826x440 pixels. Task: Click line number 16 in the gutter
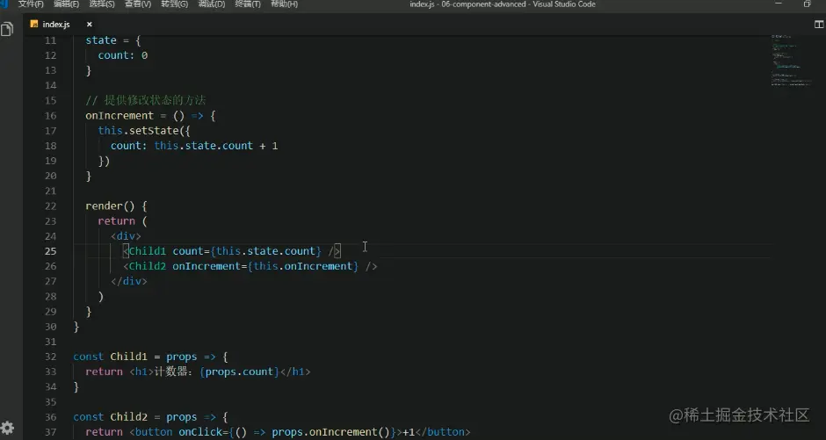point(51,116)
